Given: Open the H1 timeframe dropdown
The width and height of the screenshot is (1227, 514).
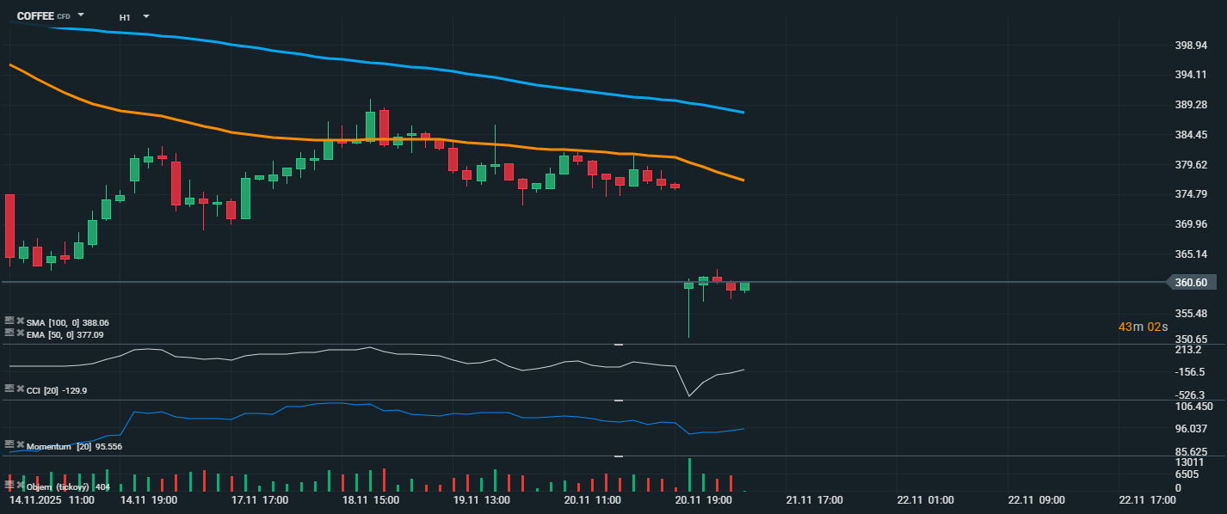Looking at the screenshot, I should pos(145,16).
